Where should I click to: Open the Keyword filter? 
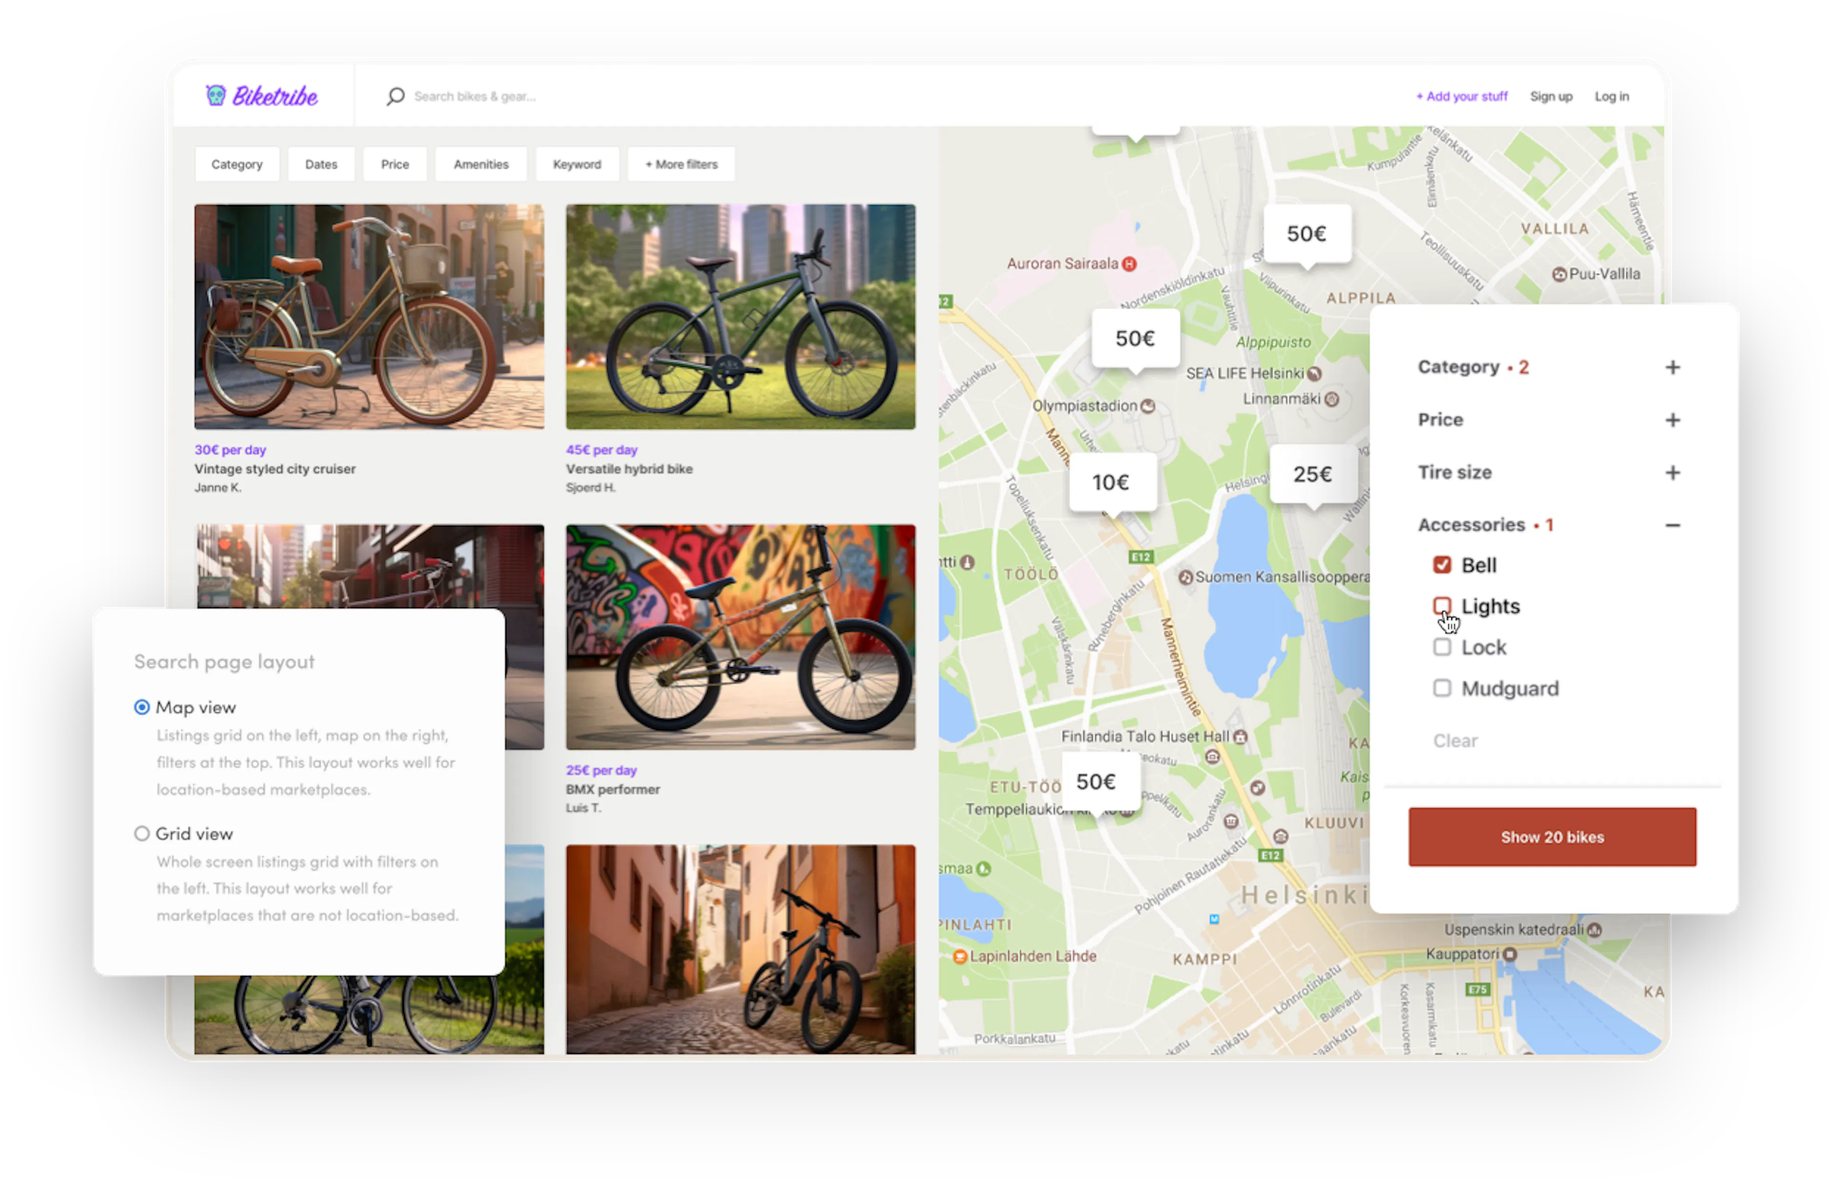coord(577,164)
